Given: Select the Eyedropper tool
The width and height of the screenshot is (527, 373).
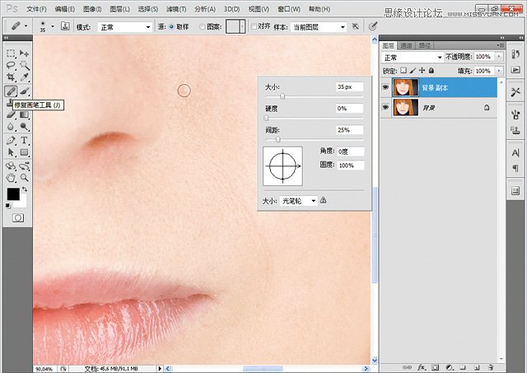Looking at the screenshot, I should 24,77.
